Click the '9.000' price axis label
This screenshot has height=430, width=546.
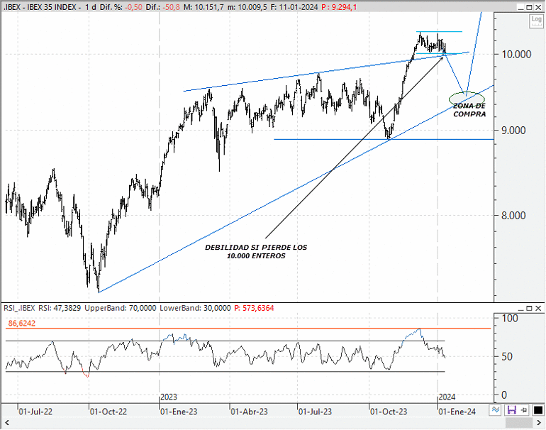click(513, 131)
